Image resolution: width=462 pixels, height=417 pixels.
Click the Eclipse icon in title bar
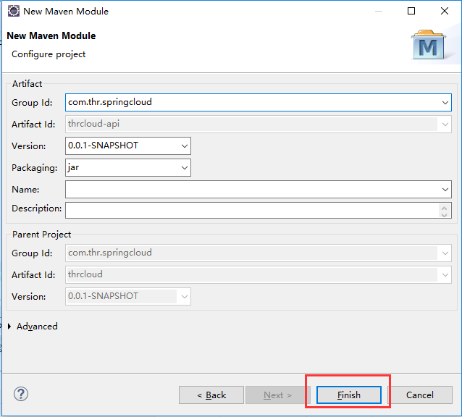click(x=14, y=11)
